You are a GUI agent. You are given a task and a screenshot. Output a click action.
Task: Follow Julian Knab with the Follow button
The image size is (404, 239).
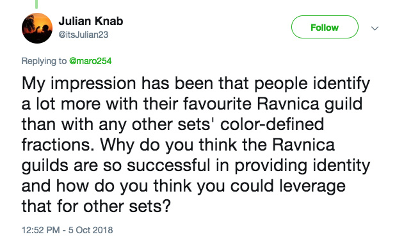tap(325, 27)
